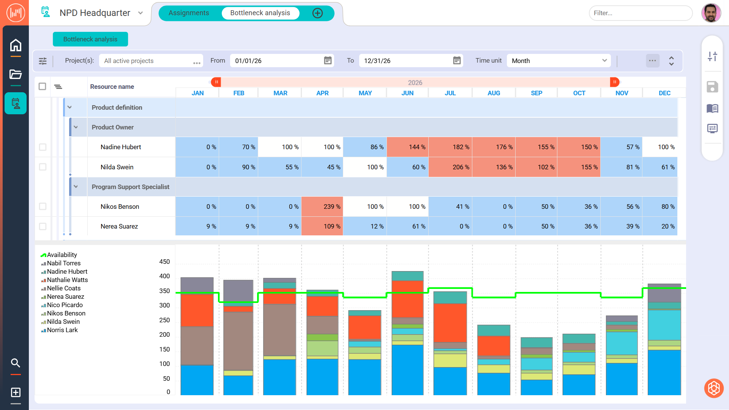The height and width of the screenshot is (410, 729).
Task: Click the NPD Headquarter workspace icon
Action: pyautogui.click(x=46, y=12)
